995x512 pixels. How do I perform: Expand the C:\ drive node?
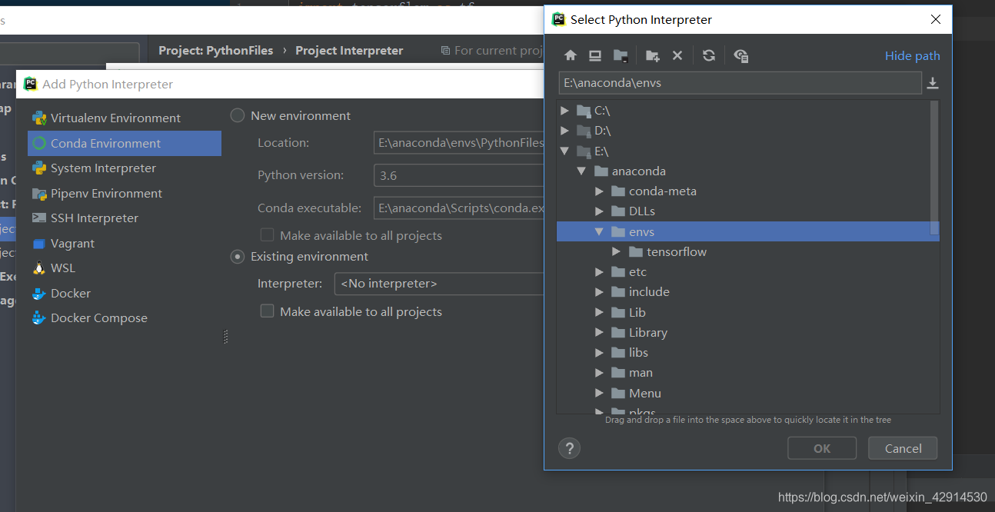565,111
